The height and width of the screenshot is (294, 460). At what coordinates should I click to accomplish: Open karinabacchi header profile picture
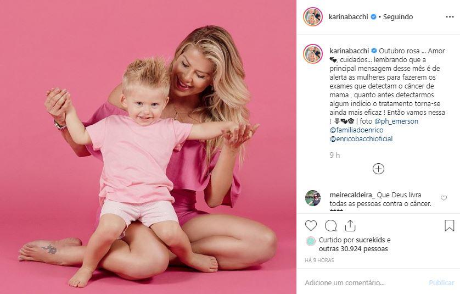[x=313, y=17]
